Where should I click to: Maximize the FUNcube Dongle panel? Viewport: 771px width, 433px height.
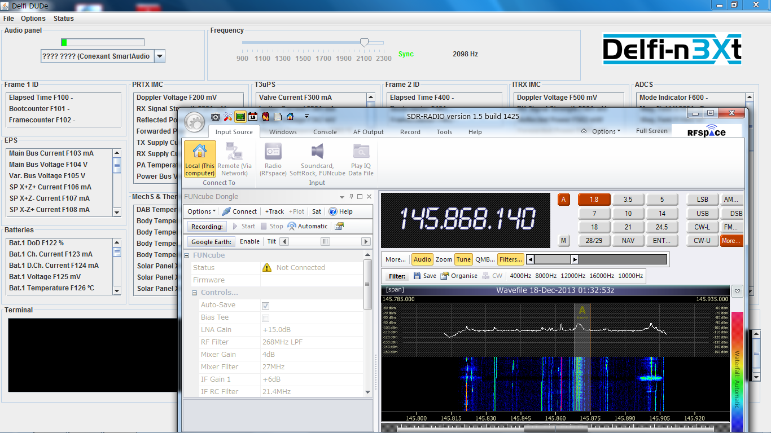tap(360, 197)
